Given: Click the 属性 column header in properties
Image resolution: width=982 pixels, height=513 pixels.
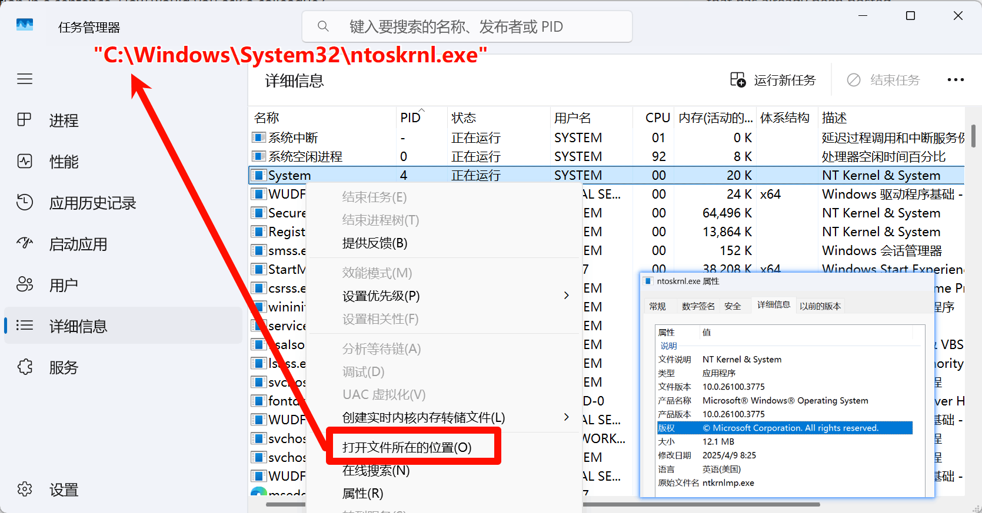Looking at the screenshot, I should click(677, 332).
